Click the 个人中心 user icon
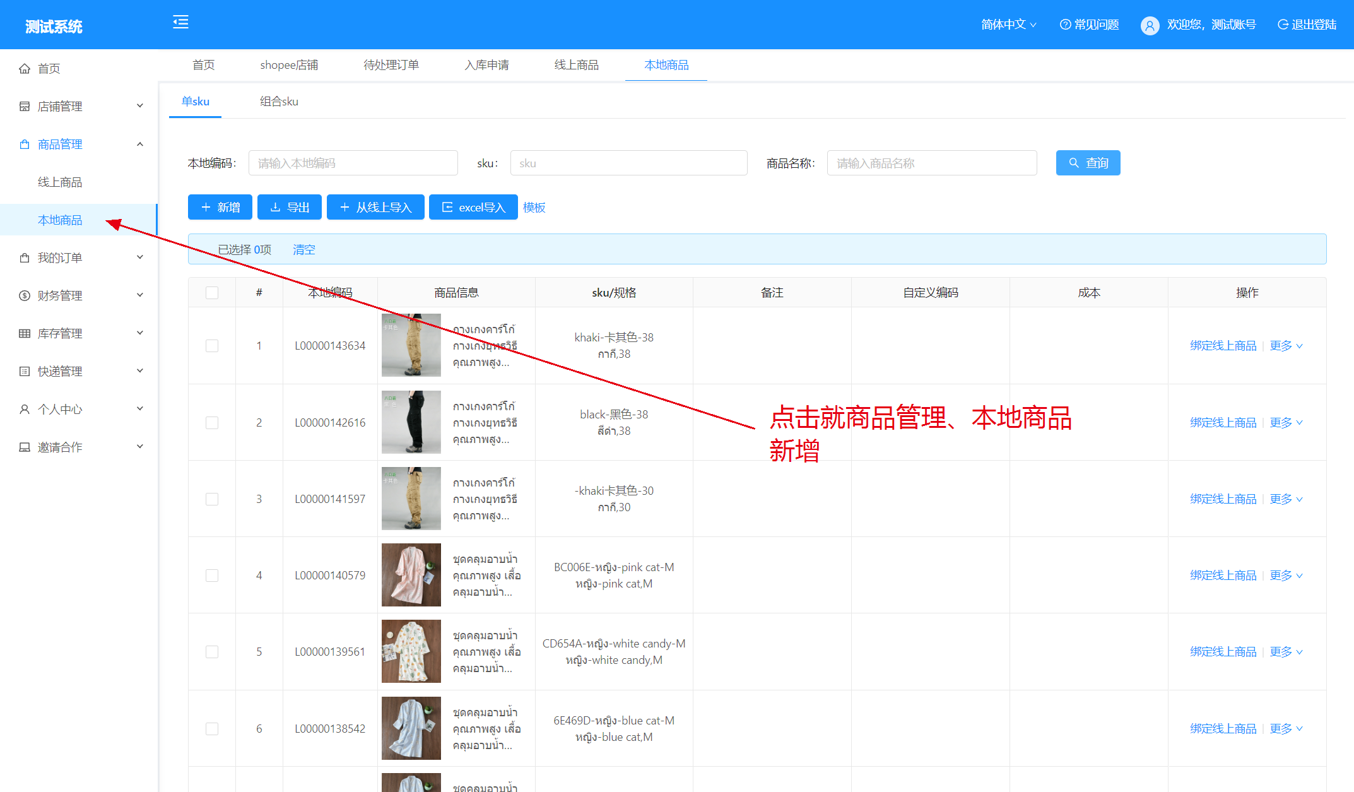The height and width of the screenshot is (792, 1354). 25,409
